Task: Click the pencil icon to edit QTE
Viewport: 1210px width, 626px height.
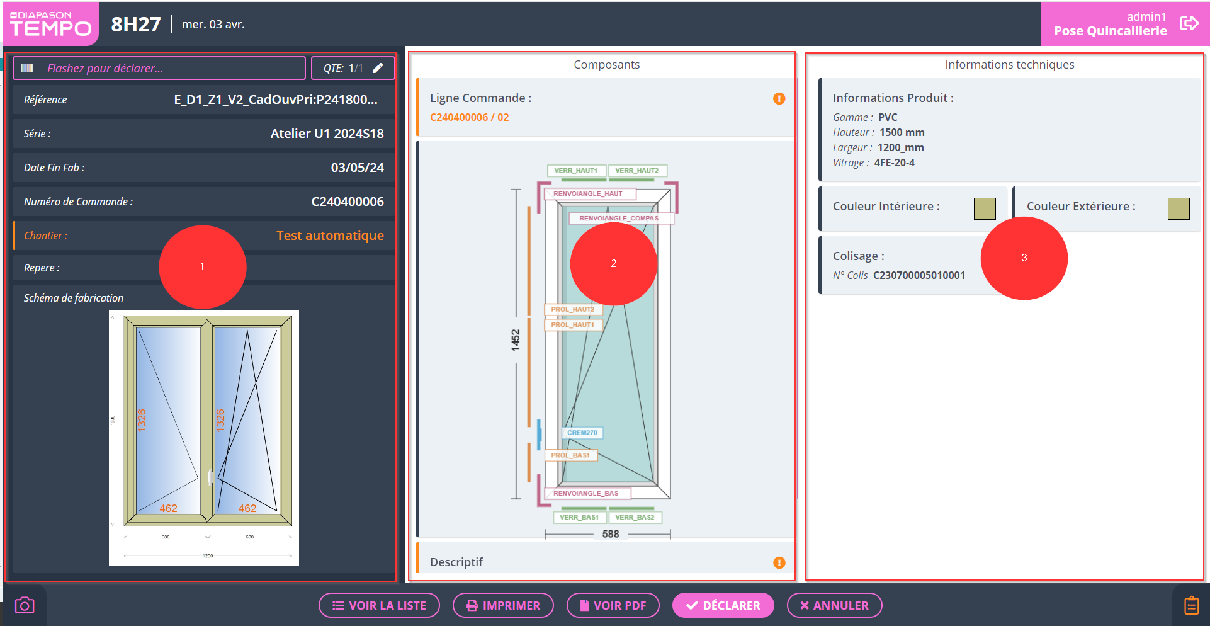Action: coord(378,68)
